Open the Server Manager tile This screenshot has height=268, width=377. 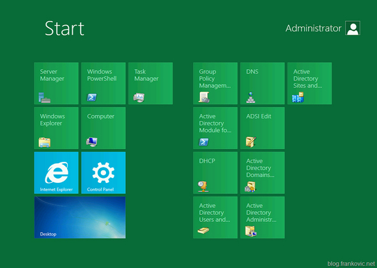coord(56,83)
